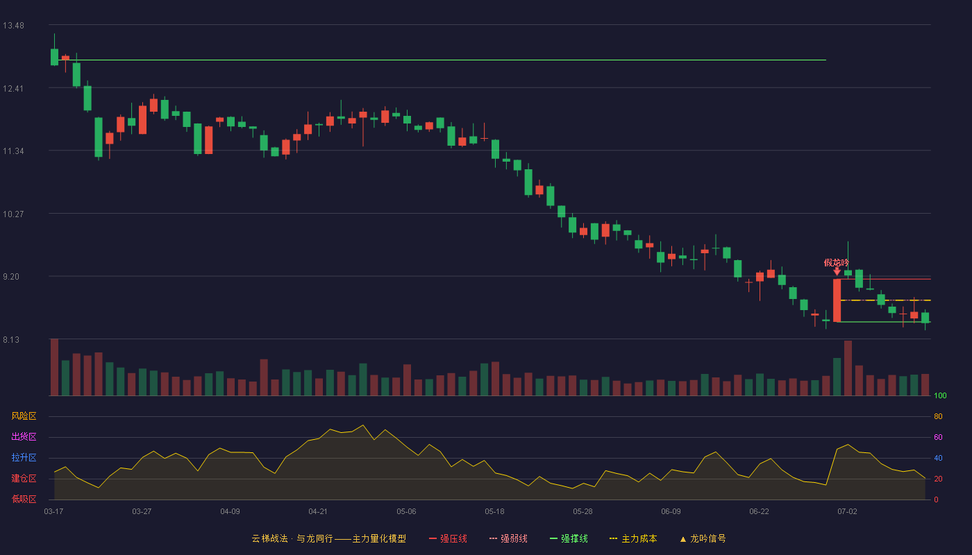
Task: Click the 假龙吟 down-arrow signal marker
Action: [x=837, y=272]
